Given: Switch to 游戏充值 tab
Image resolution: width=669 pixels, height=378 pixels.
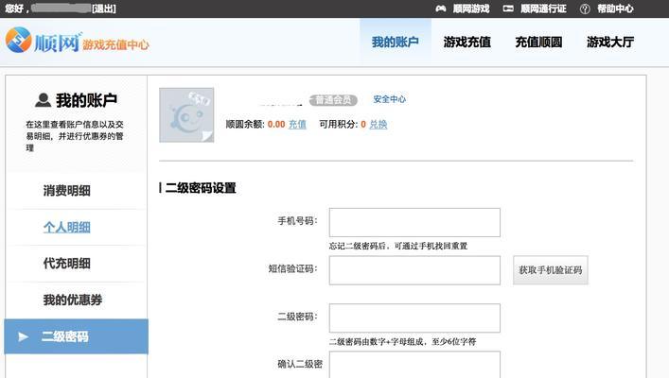Looking at the screenshot, I should tap(467, 42).
